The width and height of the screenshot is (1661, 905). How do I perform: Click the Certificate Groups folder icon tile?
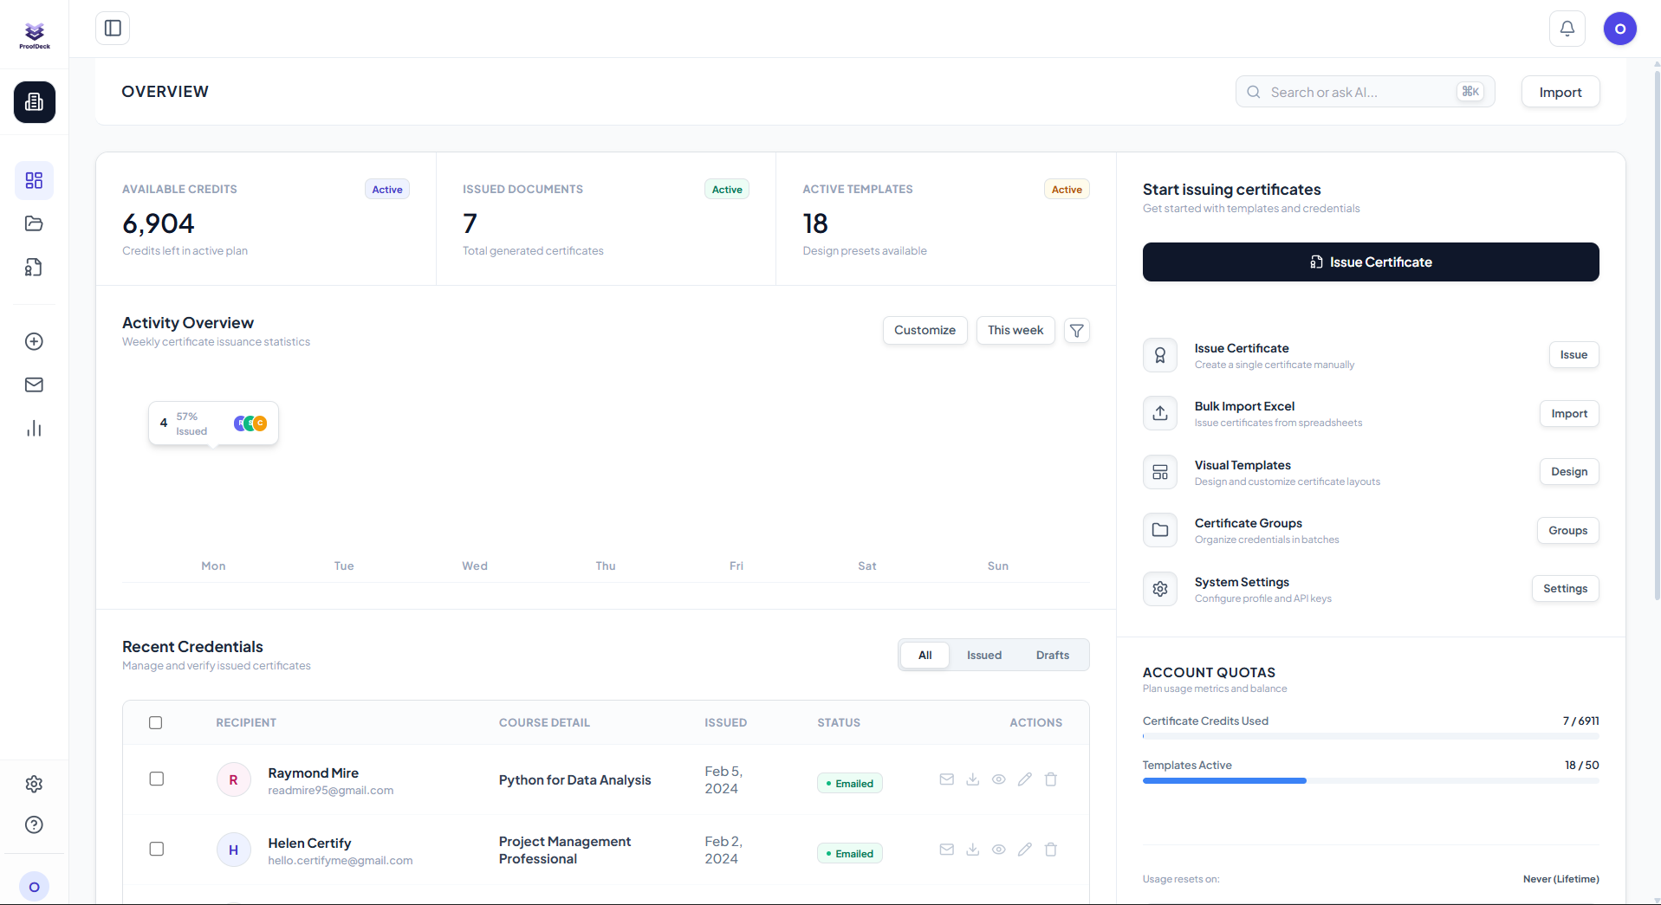click(1160, 530)
